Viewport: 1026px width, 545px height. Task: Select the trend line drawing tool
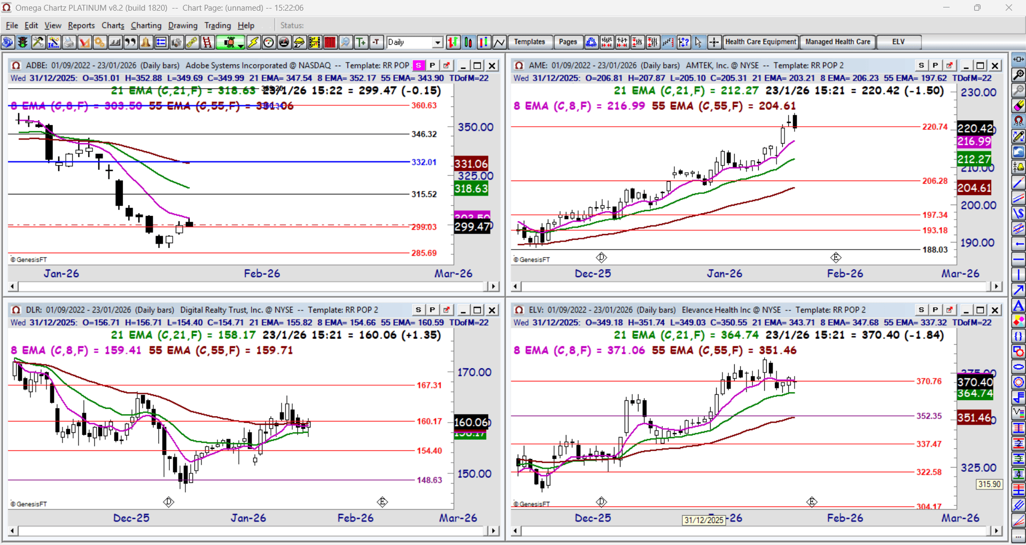pos(1019,183)
